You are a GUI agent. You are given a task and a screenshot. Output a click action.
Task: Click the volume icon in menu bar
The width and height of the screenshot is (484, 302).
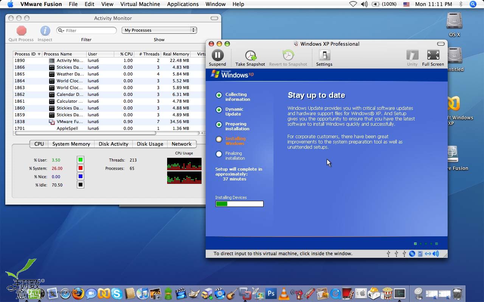(x=364, y=4)
